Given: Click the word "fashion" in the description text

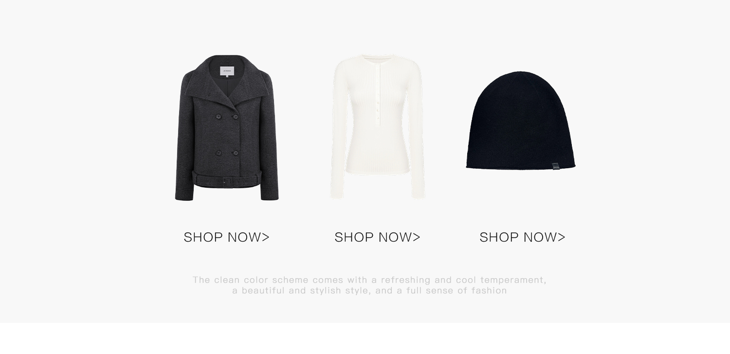Looking at the screenshot, I should point(490,291).
